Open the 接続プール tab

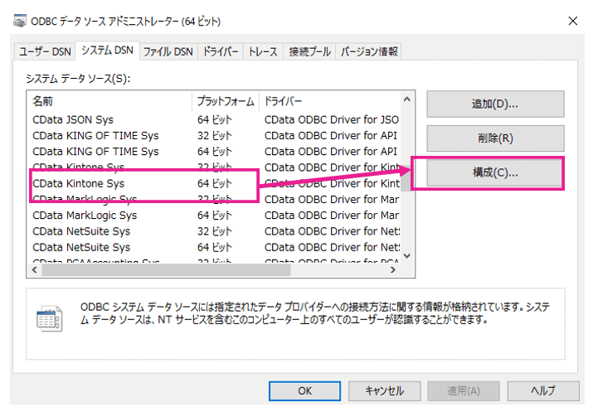coord(309,51)
